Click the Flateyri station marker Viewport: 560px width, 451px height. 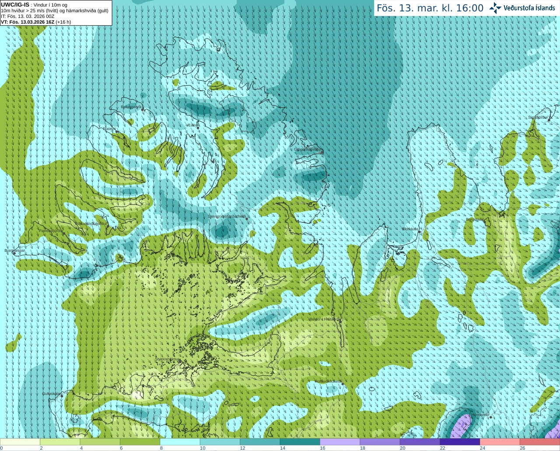click(117, 131)
